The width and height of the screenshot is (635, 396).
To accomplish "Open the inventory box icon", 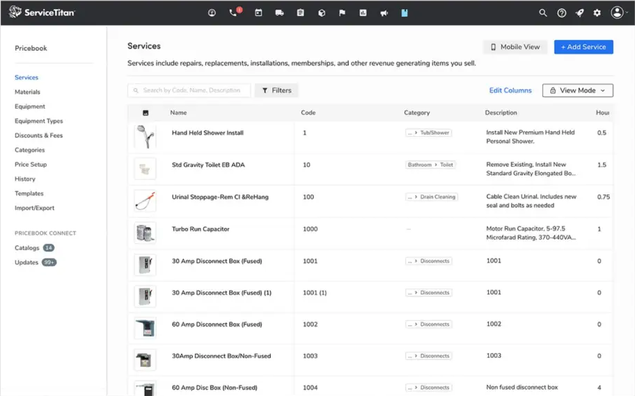I will pyautogui.click(x=322, y=13).
